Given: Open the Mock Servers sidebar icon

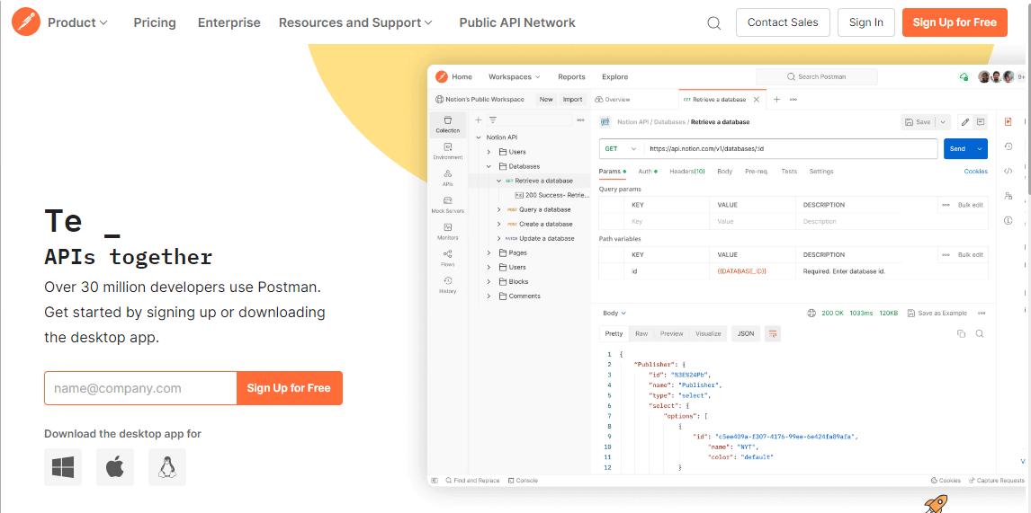Looking at the screenshot, I should pyautogui.click(x=448, y=205).
